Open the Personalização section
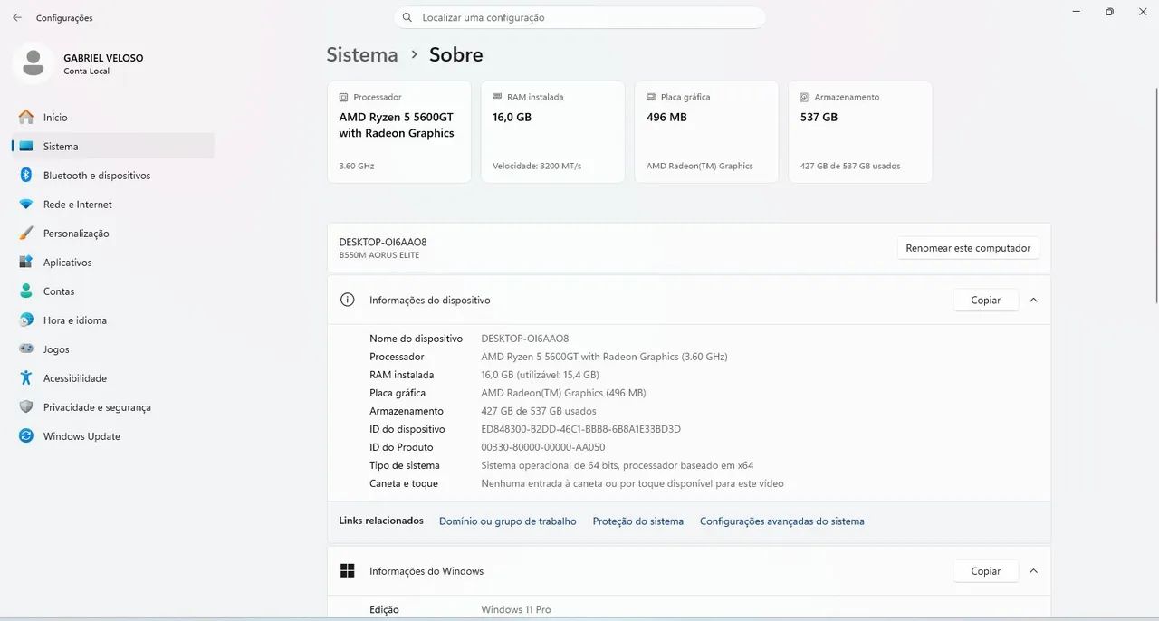 pyautogui.click(x=112, y=233)
